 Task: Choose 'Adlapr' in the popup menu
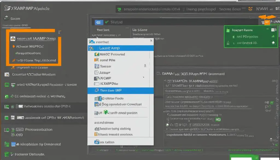click(x=105, y=73)
